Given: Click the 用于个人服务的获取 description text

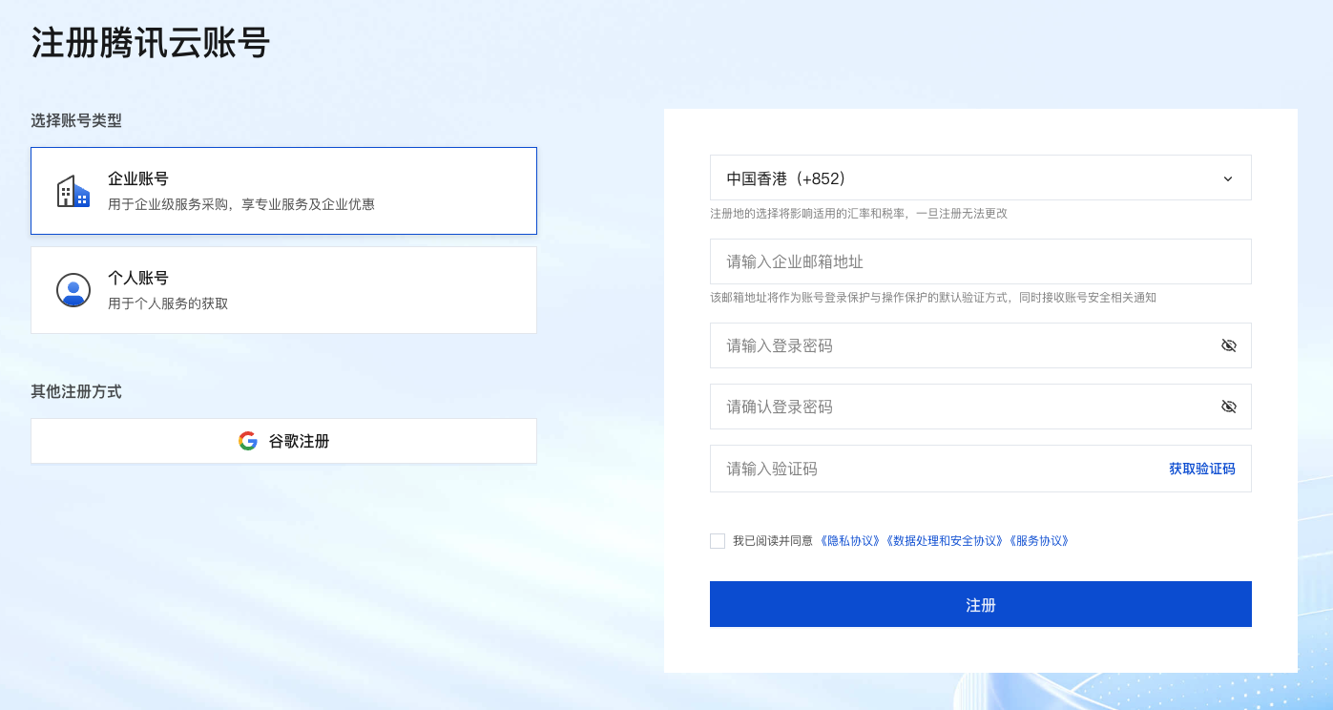Looking at the screenshot, I should (x=168, y=304).
